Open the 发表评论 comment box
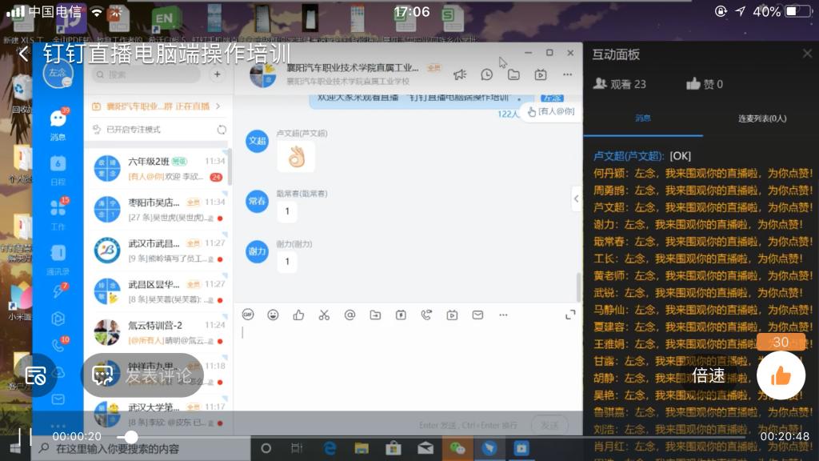Viewport: 819px width, 461px height. 142,375
